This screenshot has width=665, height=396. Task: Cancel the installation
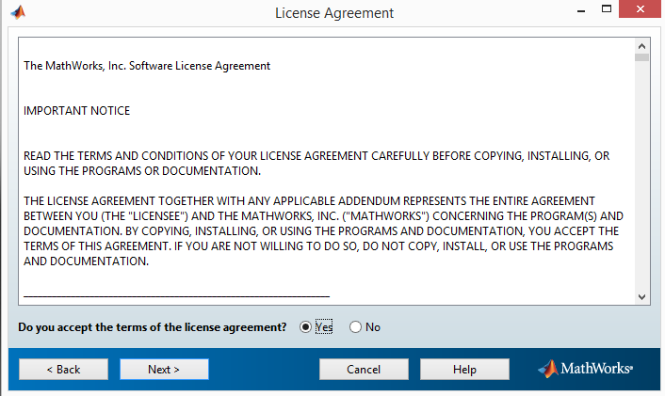click(364, 370)
